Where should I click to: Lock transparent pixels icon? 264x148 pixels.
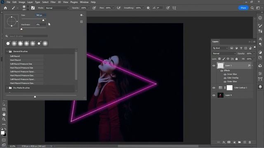click(219, 59)
